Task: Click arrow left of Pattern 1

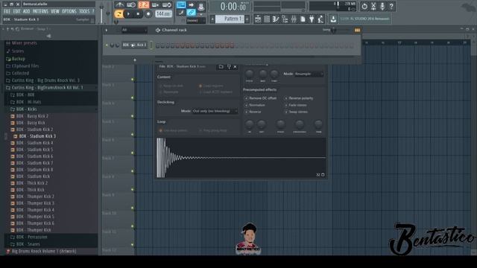Action: pyautogui.click(x=212, y=19)
